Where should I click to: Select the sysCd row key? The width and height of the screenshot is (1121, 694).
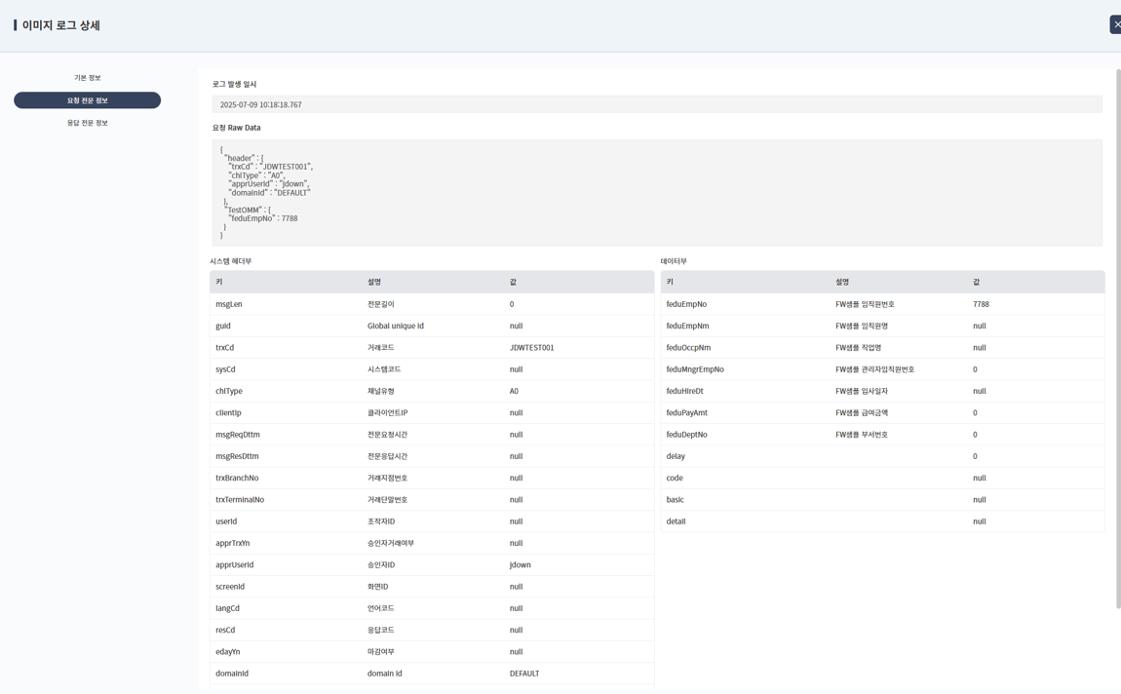pos(225,369)
